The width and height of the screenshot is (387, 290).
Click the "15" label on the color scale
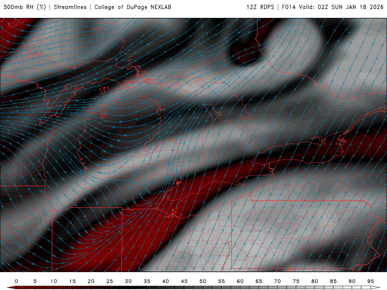click(x=72, y=281)
